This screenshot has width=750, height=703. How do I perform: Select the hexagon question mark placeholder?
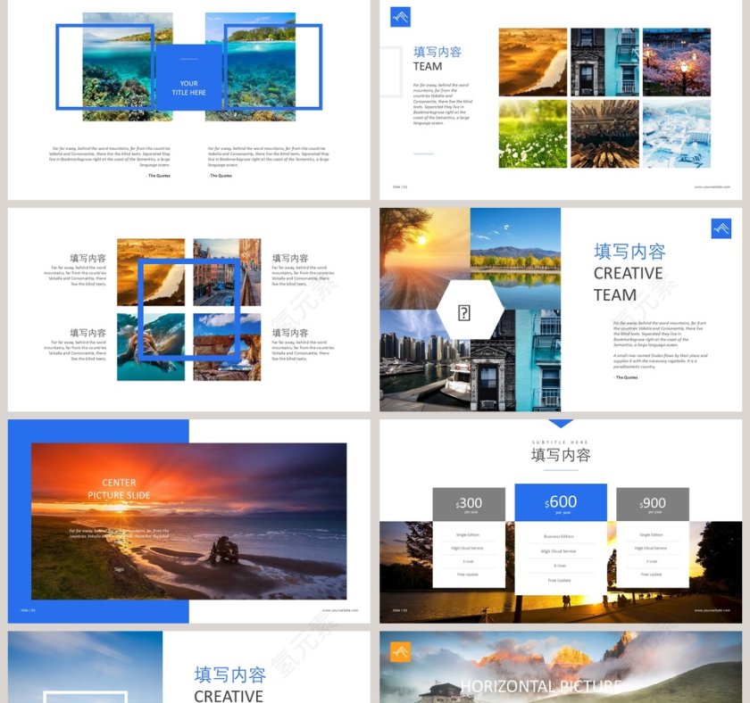[x=463, y=311]
